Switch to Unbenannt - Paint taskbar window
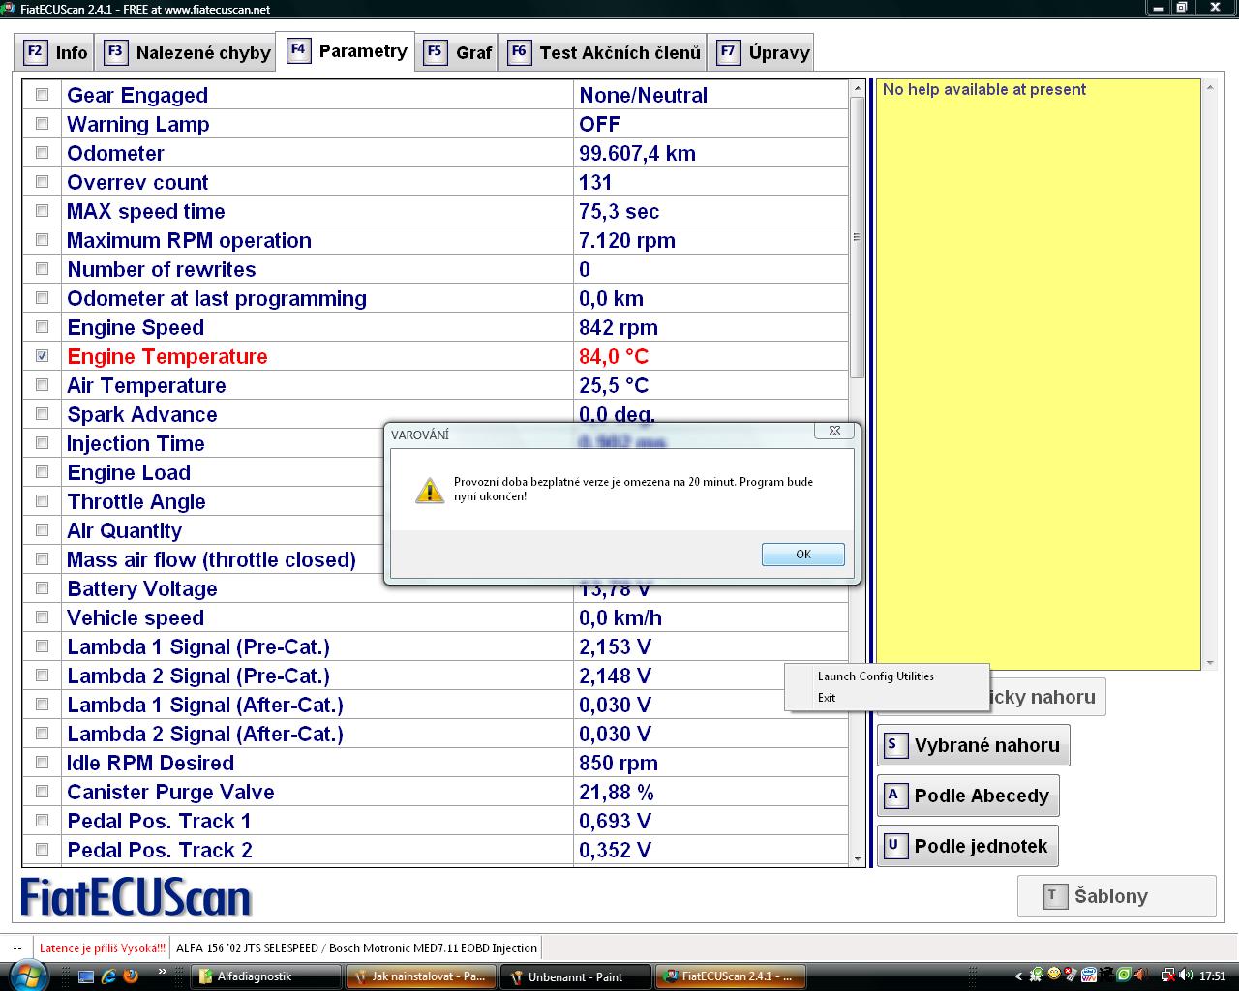Viewport: 1239px width, 991px height. tap(575, 976)
